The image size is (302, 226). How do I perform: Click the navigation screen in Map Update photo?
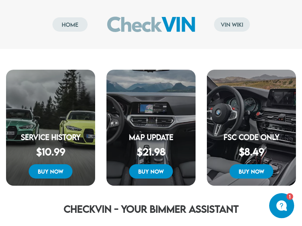point(146,108)
